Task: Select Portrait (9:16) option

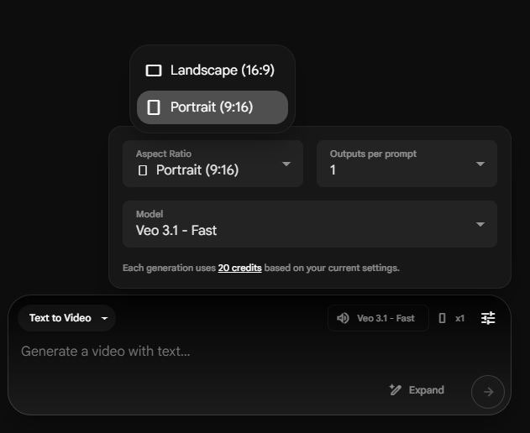Action: [213, 107]
